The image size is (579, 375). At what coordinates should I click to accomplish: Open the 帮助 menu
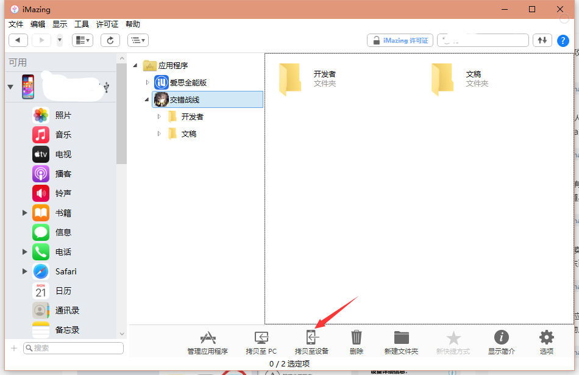point(133,24)
